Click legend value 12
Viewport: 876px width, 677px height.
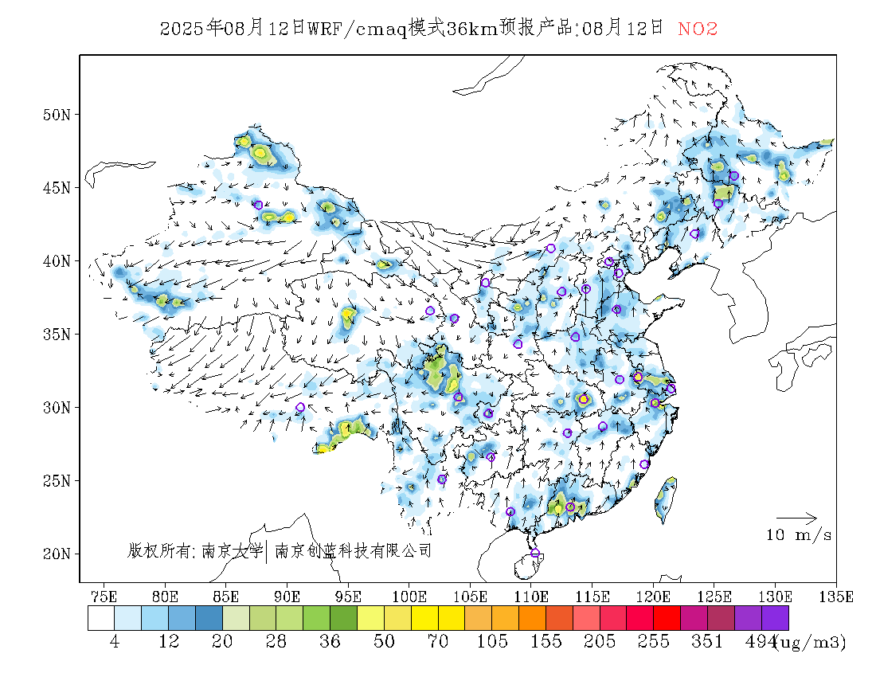click(x=169, y=641)
